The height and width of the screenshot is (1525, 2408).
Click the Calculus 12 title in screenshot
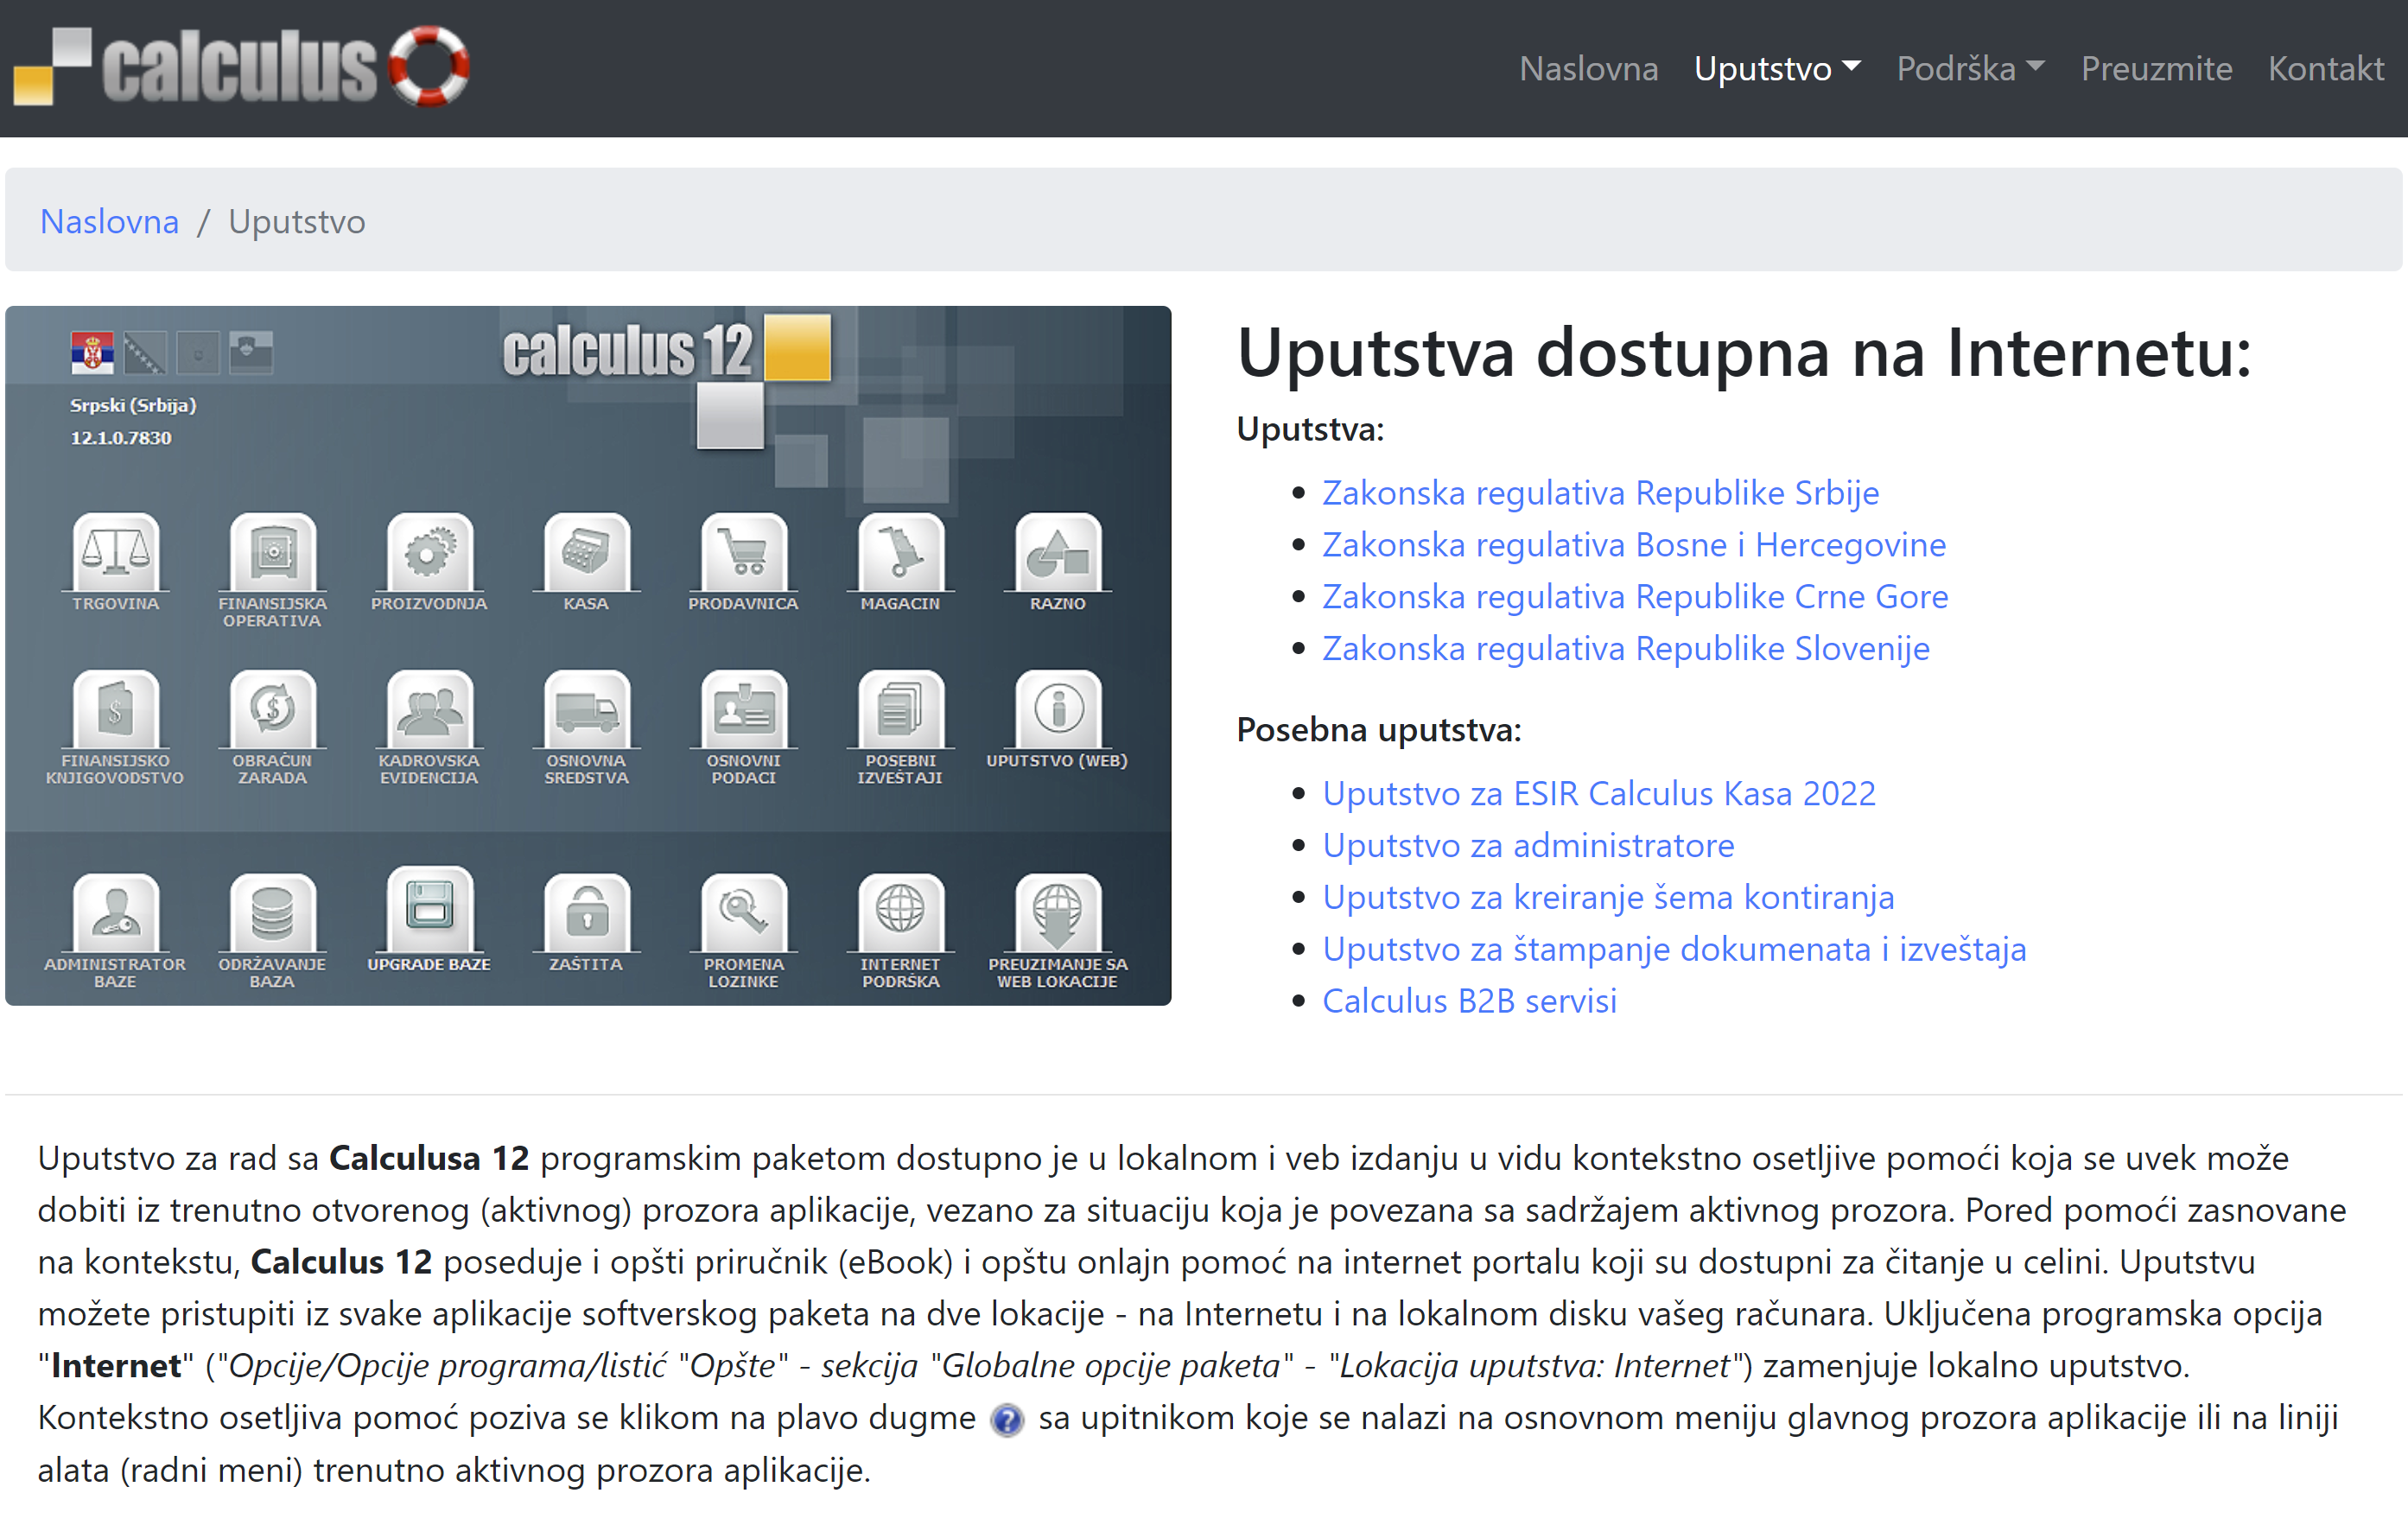(627, 352)
